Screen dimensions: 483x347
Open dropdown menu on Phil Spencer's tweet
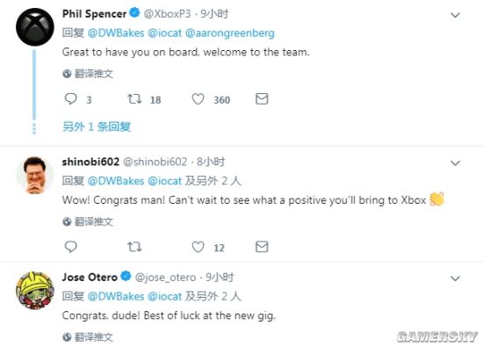(x=455, y=15)
